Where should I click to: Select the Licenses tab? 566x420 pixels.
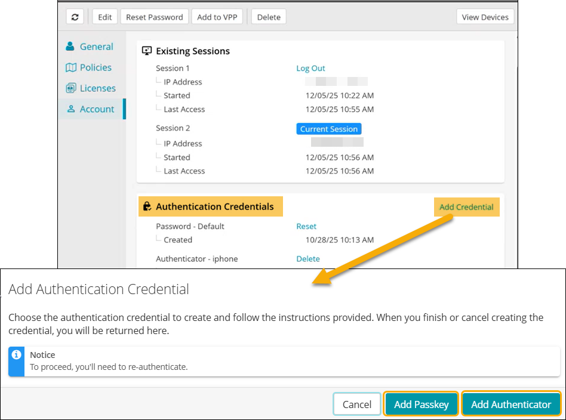click(97, 88)
